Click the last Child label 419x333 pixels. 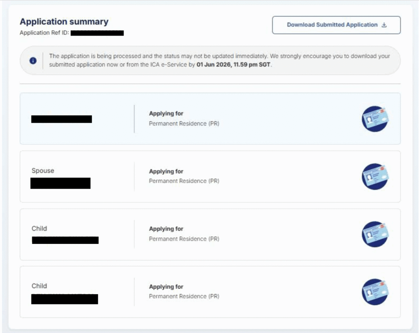point(39,286)
